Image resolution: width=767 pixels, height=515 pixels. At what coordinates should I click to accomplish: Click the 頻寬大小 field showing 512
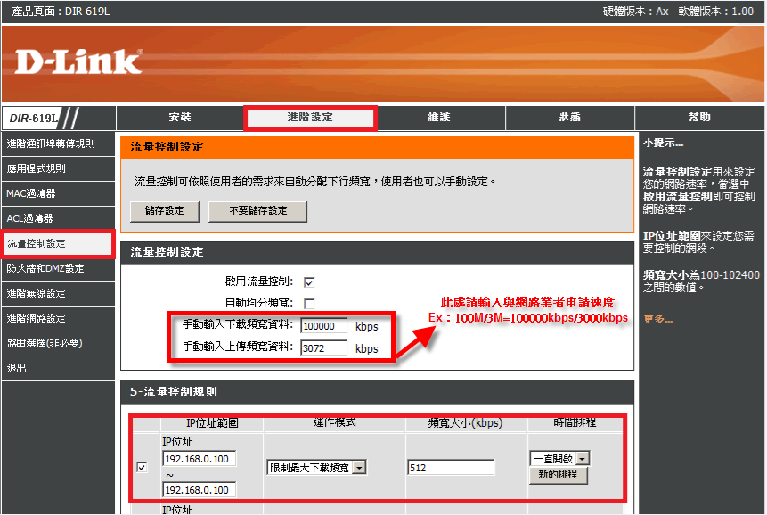pyautogui.click(x=451, y=468)
